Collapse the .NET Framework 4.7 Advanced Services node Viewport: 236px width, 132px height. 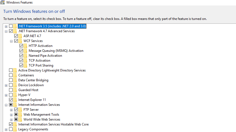6,31
